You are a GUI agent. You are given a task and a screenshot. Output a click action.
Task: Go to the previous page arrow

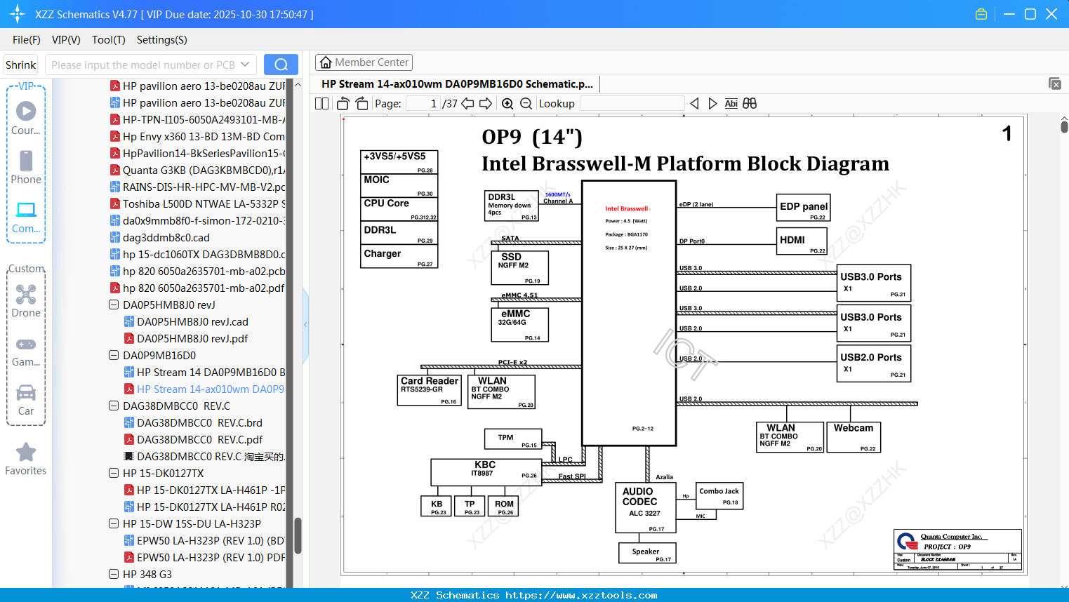[467, 103]
